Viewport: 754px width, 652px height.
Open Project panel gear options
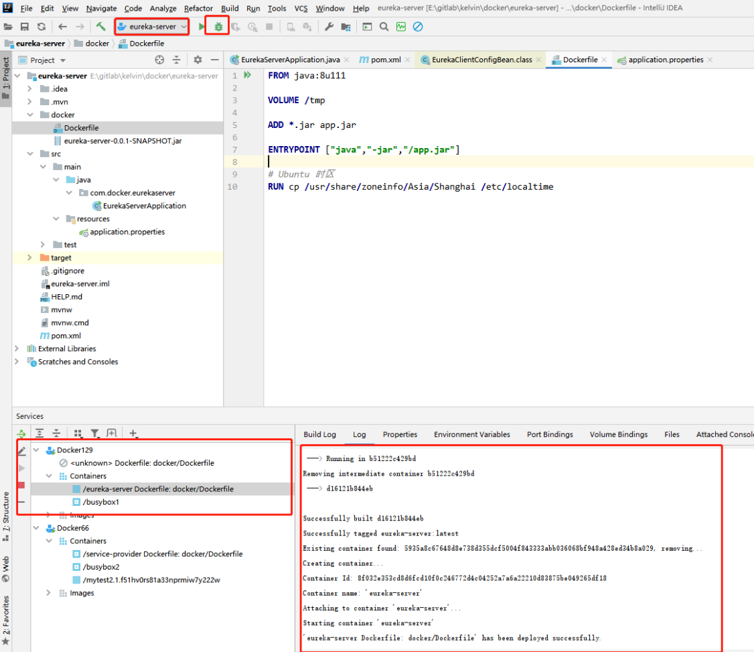click(x=198, y=60)
